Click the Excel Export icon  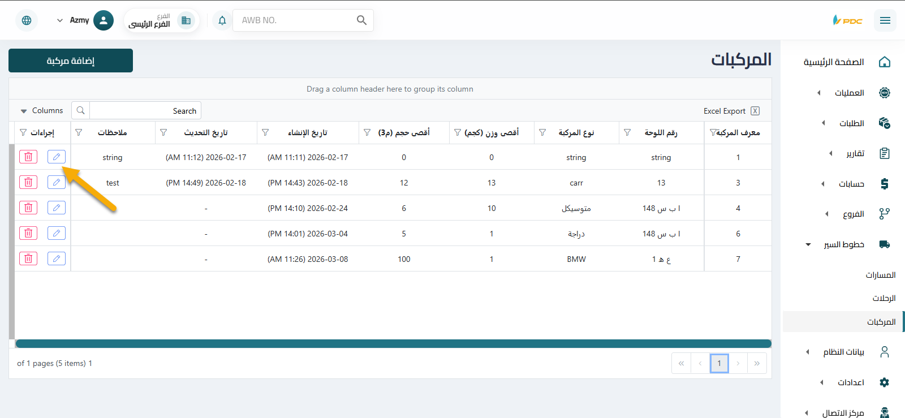755,111
